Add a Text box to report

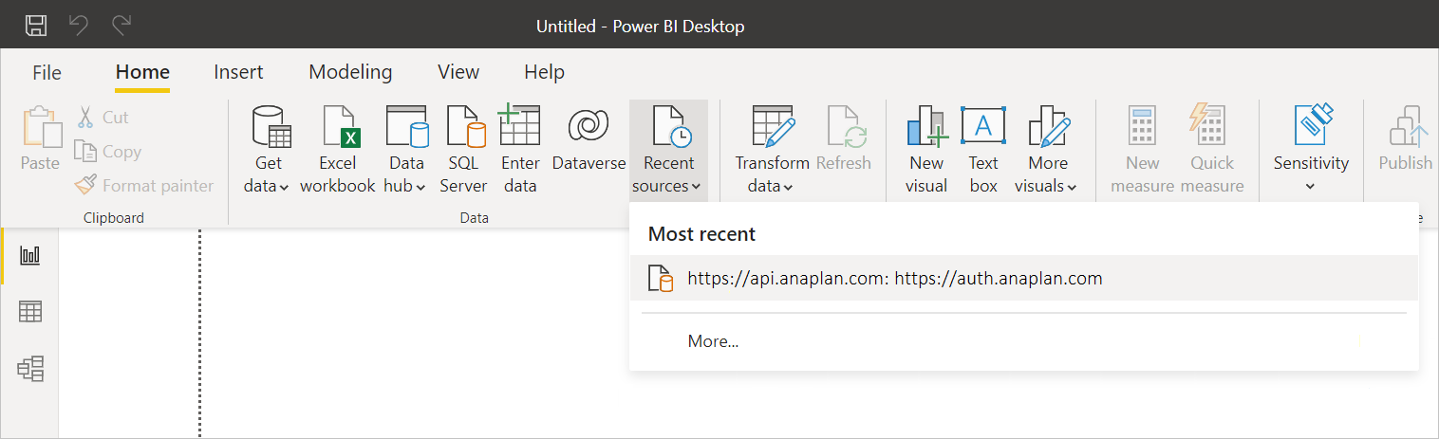tap(983, 149)
